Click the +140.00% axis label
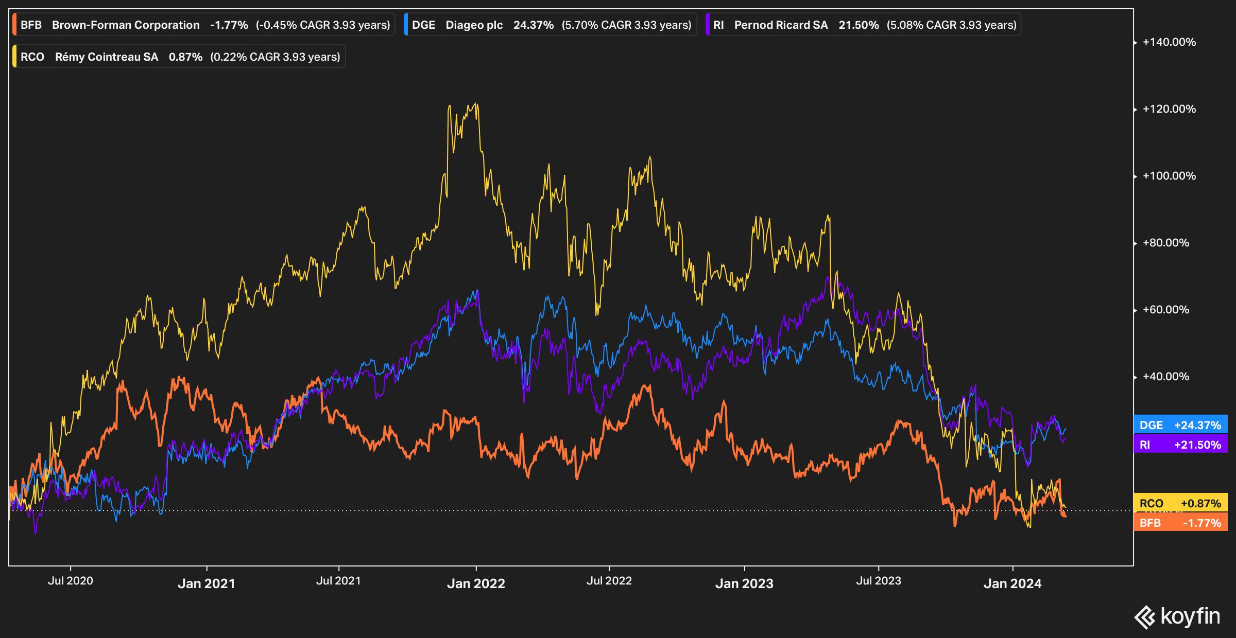 (x=1169, y=42)
